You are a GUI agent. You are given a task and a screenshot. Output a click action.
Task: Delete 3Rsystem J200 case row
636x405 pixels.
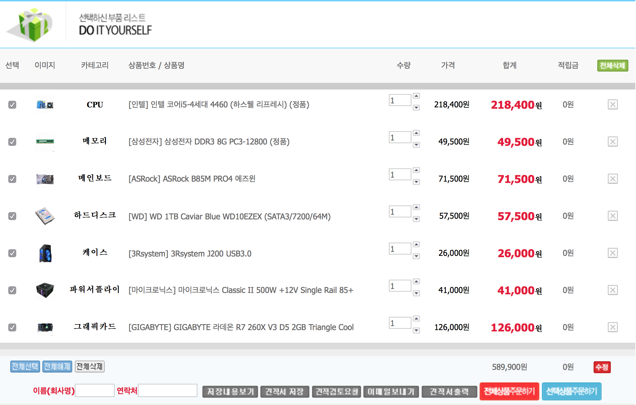pyautogui.click(x=612, y=253)
